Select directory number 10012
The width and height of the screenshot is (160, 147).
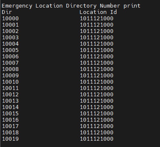pos(10,94)
